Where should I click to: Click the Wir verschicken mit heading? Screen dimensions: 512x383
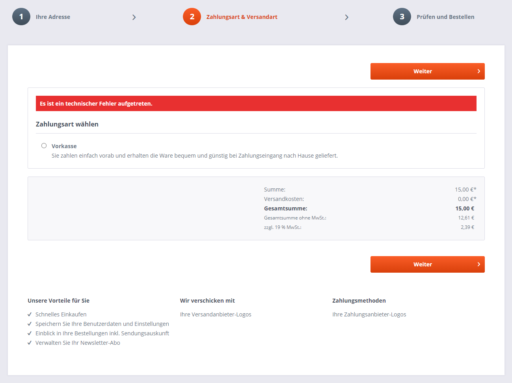[207, 301]
